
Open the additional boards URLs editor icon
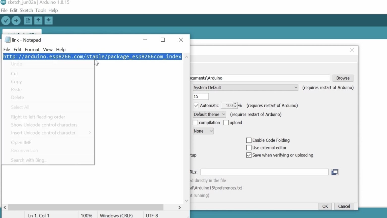click(335, 172)
